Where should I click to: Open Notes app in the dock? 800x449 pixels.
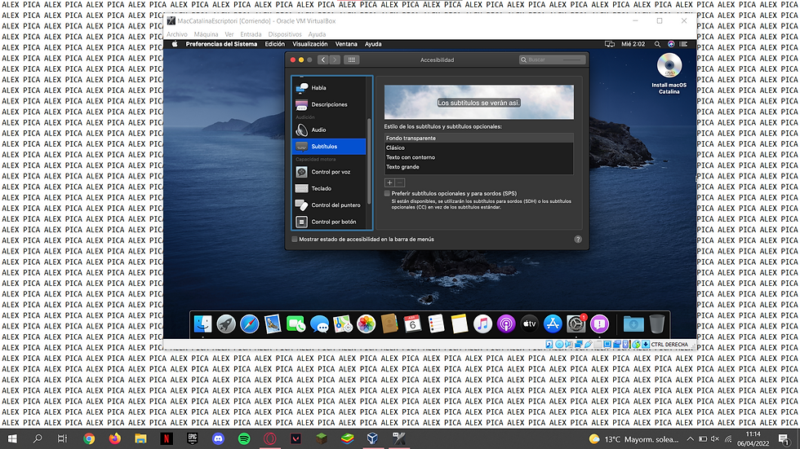[x=459, y=324]
